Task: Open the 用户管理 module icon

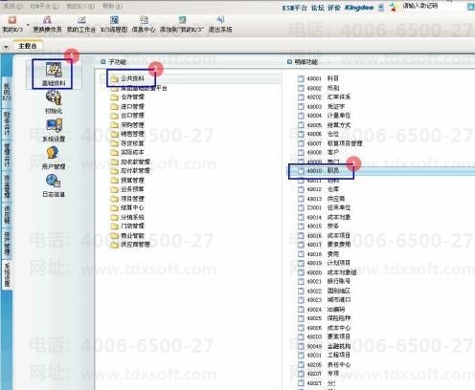Action: [54, 158]
